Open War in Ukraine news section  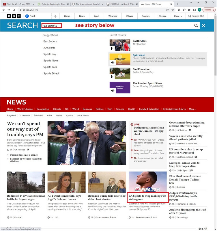[x=25, y=109]
